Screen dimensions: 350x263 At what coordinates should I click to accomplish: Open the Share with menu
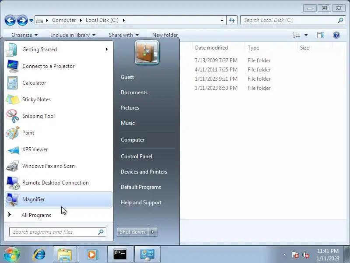(x=124, y=35)
